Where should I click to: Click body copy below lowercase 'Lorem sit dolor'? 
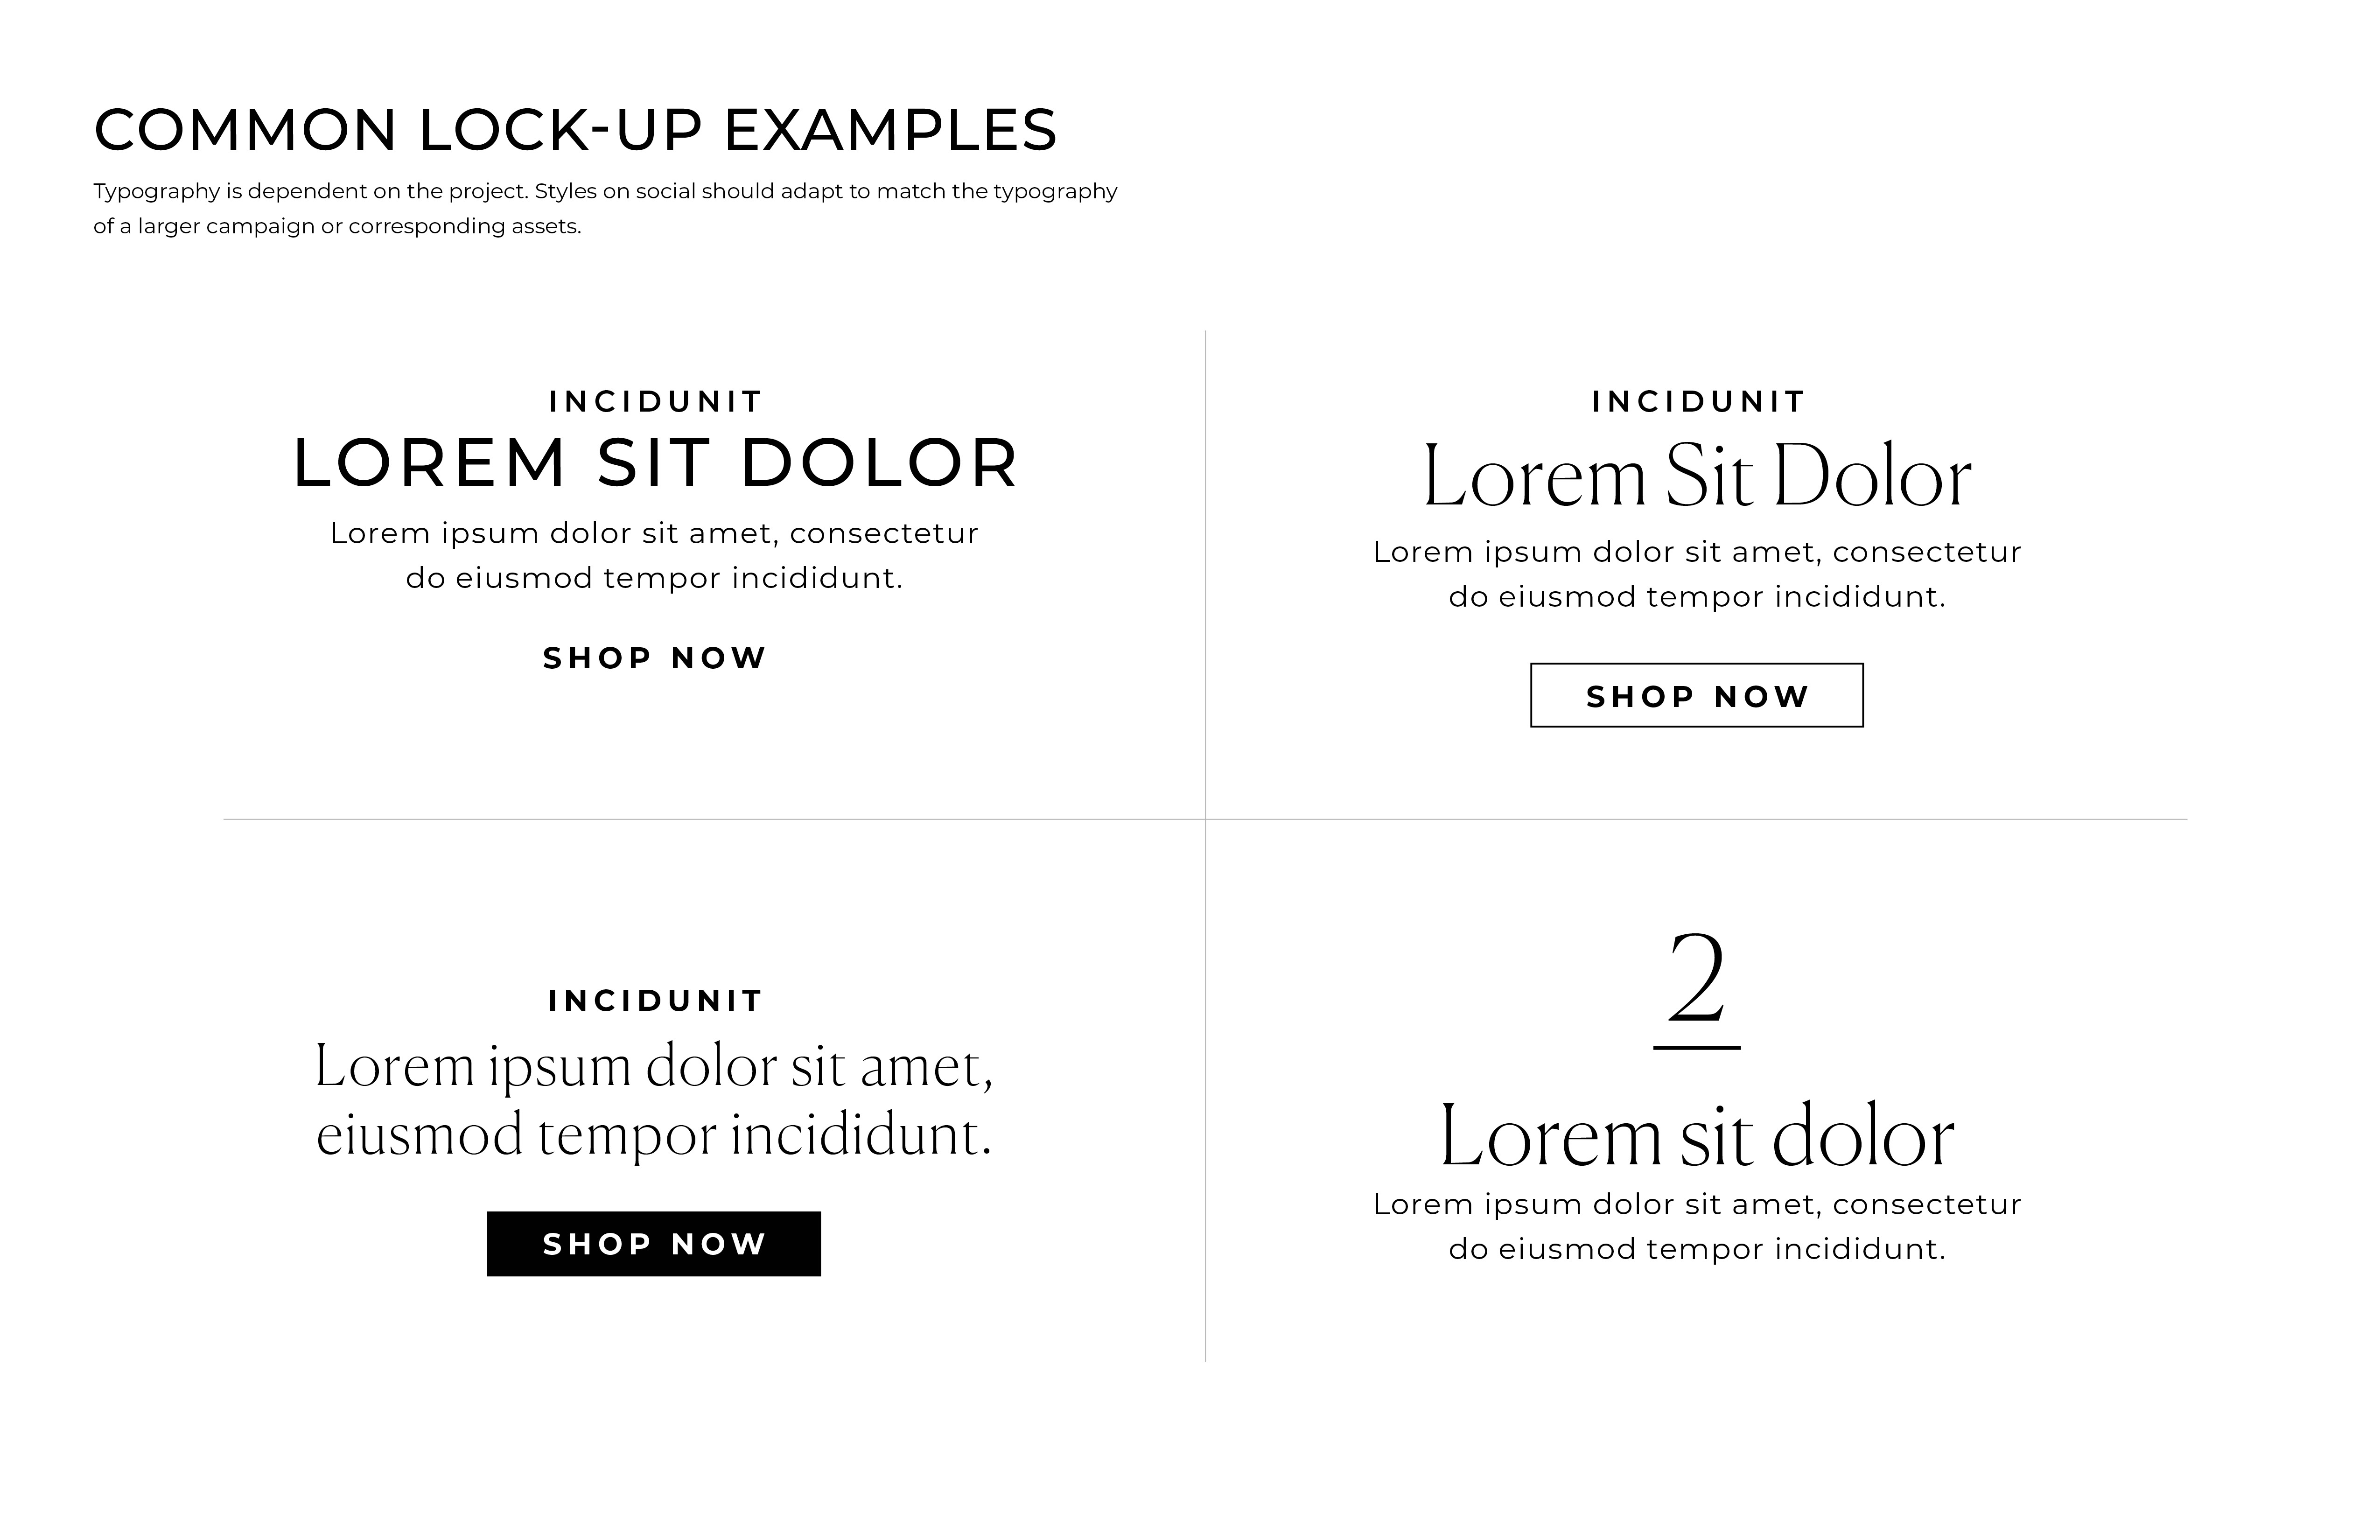[1697, 1226]
